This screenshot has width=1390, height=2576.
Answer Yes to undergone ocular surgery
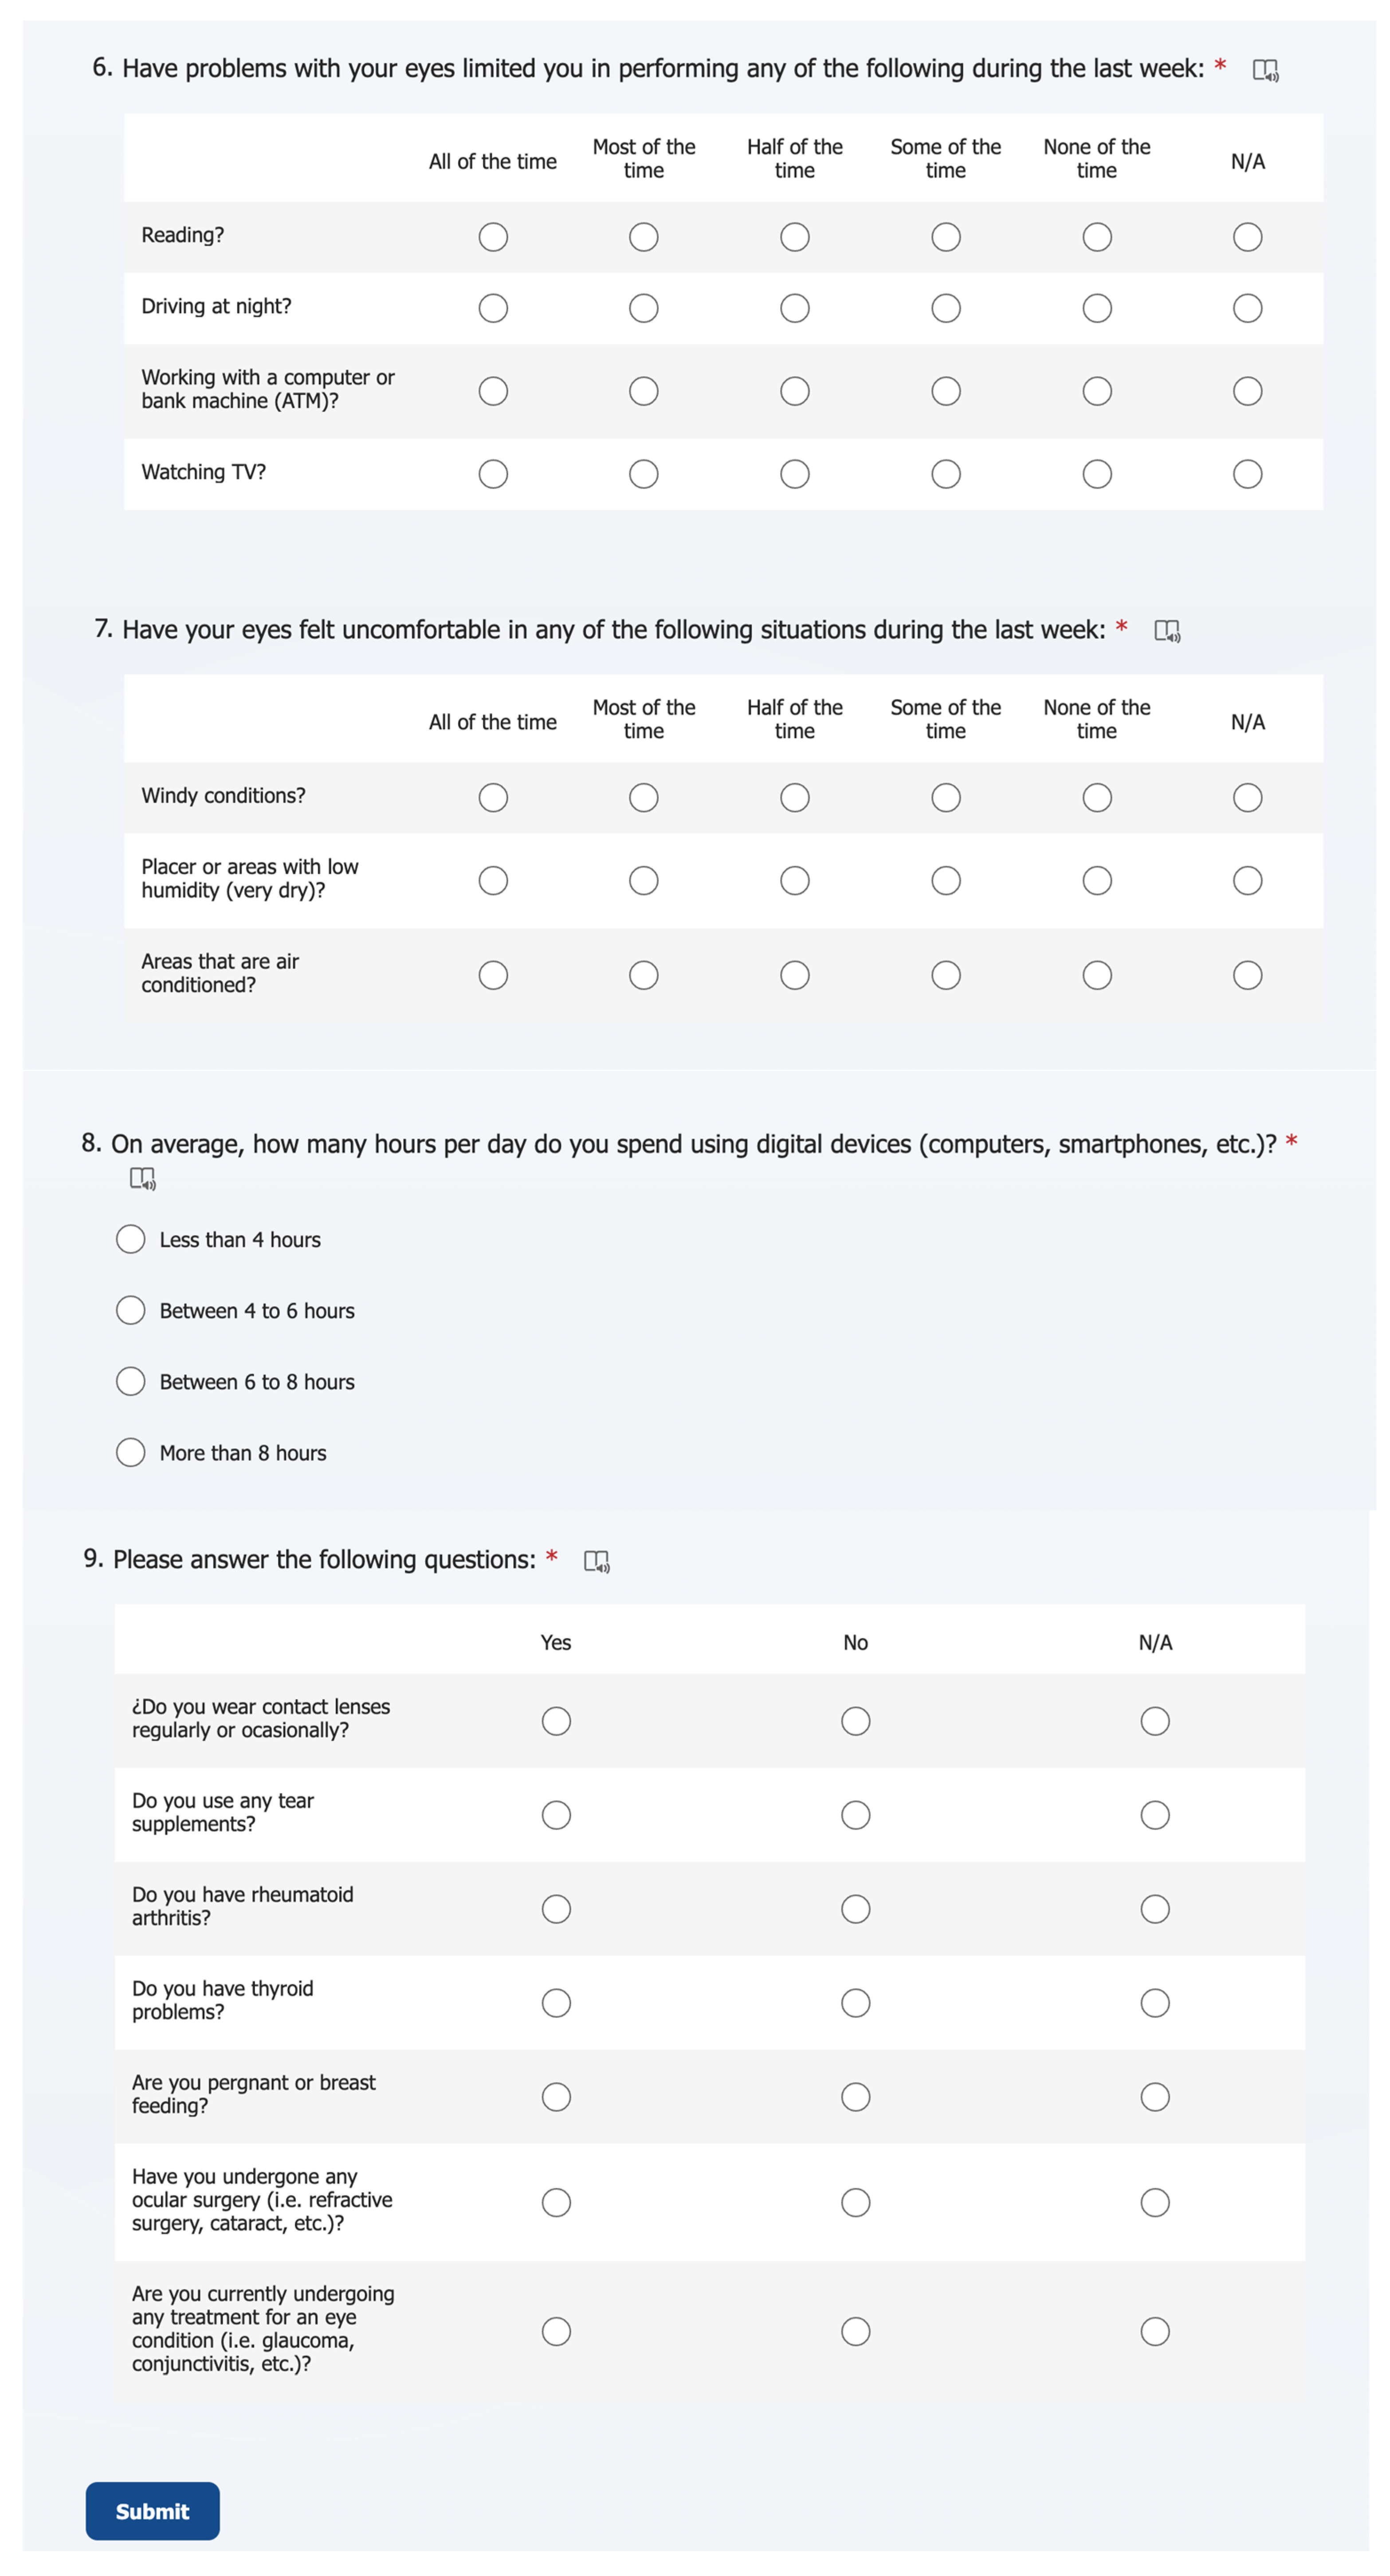pos(556,2202)
